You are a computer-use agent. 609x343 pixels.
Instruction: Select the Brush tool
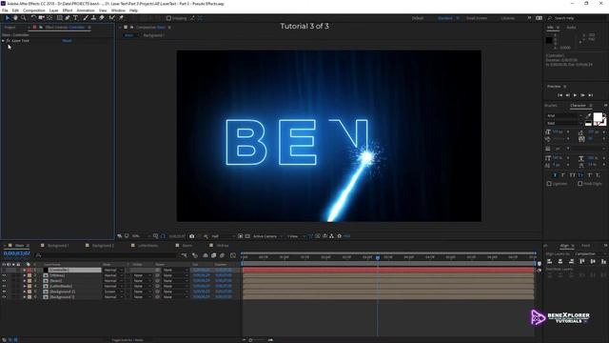pyautogui.click(x=86, y=18)
